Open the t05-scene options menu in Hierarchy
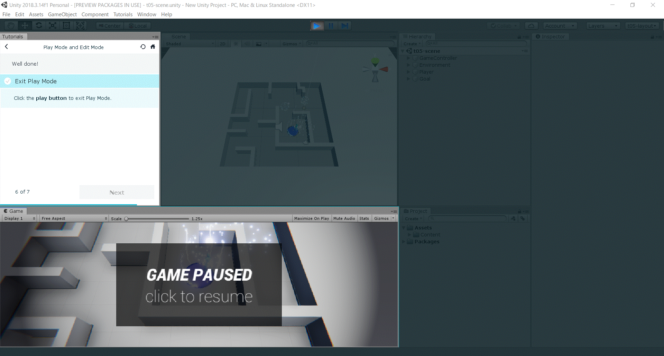The height and width of the screenshot is (356, 664). 525,51
